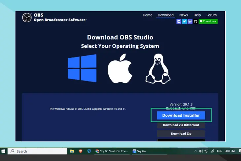The width and height of the screenshot is (241, 161).
Task: Click the Open Broadcaster Software title
Action: pyautogui.click(x=60, y=20)
